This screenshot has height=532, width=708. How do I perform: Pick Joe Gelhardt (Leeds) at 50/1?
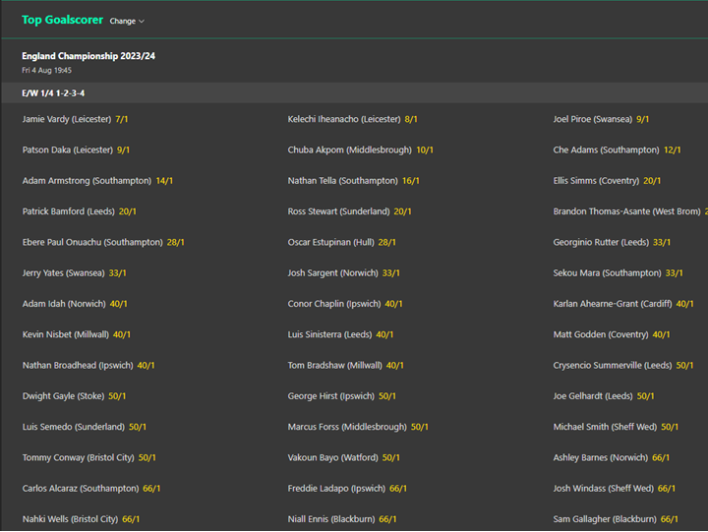pos(604,395)
